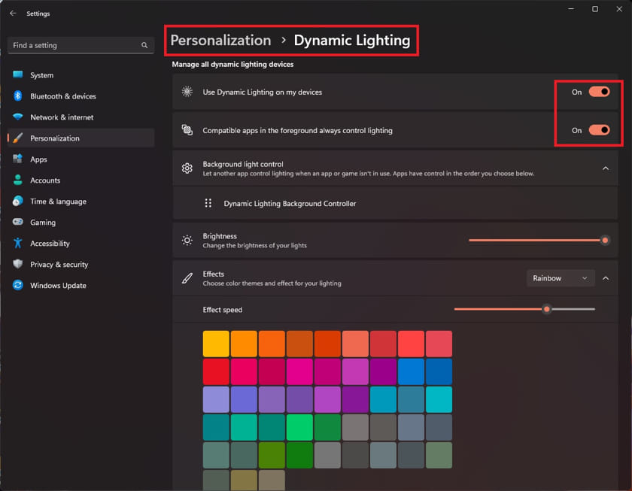Open Privacy & security settings
Image resolution: width=632 pixels, height=491 pixels.
pos(81,264)
